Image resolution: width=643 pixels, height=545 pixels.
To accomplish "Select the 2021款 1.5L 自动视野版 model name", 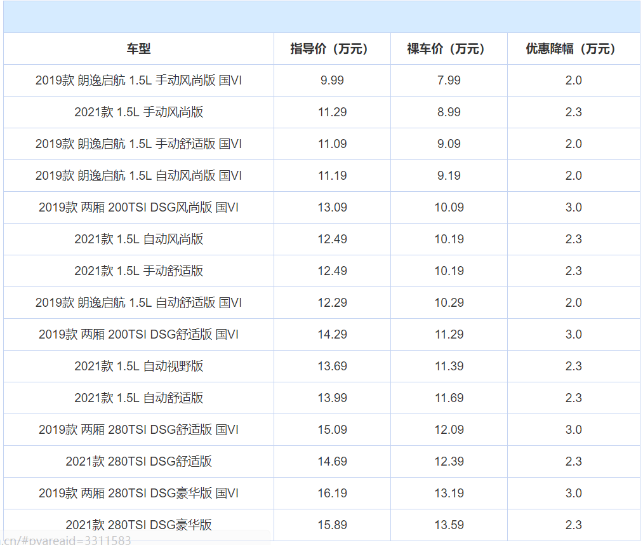I will click(x=138, y=366).
